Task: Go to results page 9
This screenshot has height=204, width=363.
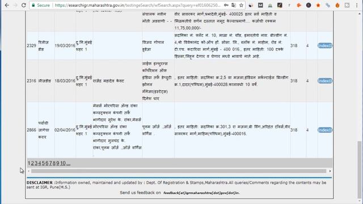Action: (58, 163)
